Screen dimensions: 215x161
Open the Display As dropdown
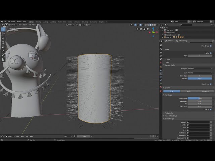tap(200, 68)
